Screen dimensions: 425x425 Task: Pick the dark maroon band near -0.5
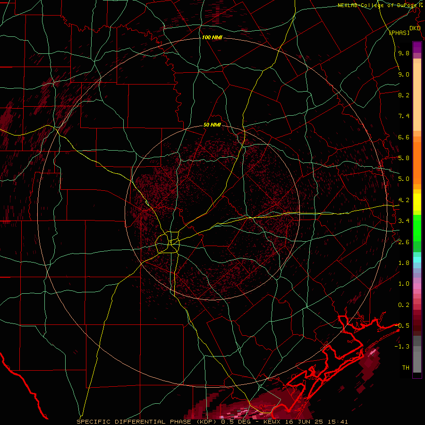(417, 323)
